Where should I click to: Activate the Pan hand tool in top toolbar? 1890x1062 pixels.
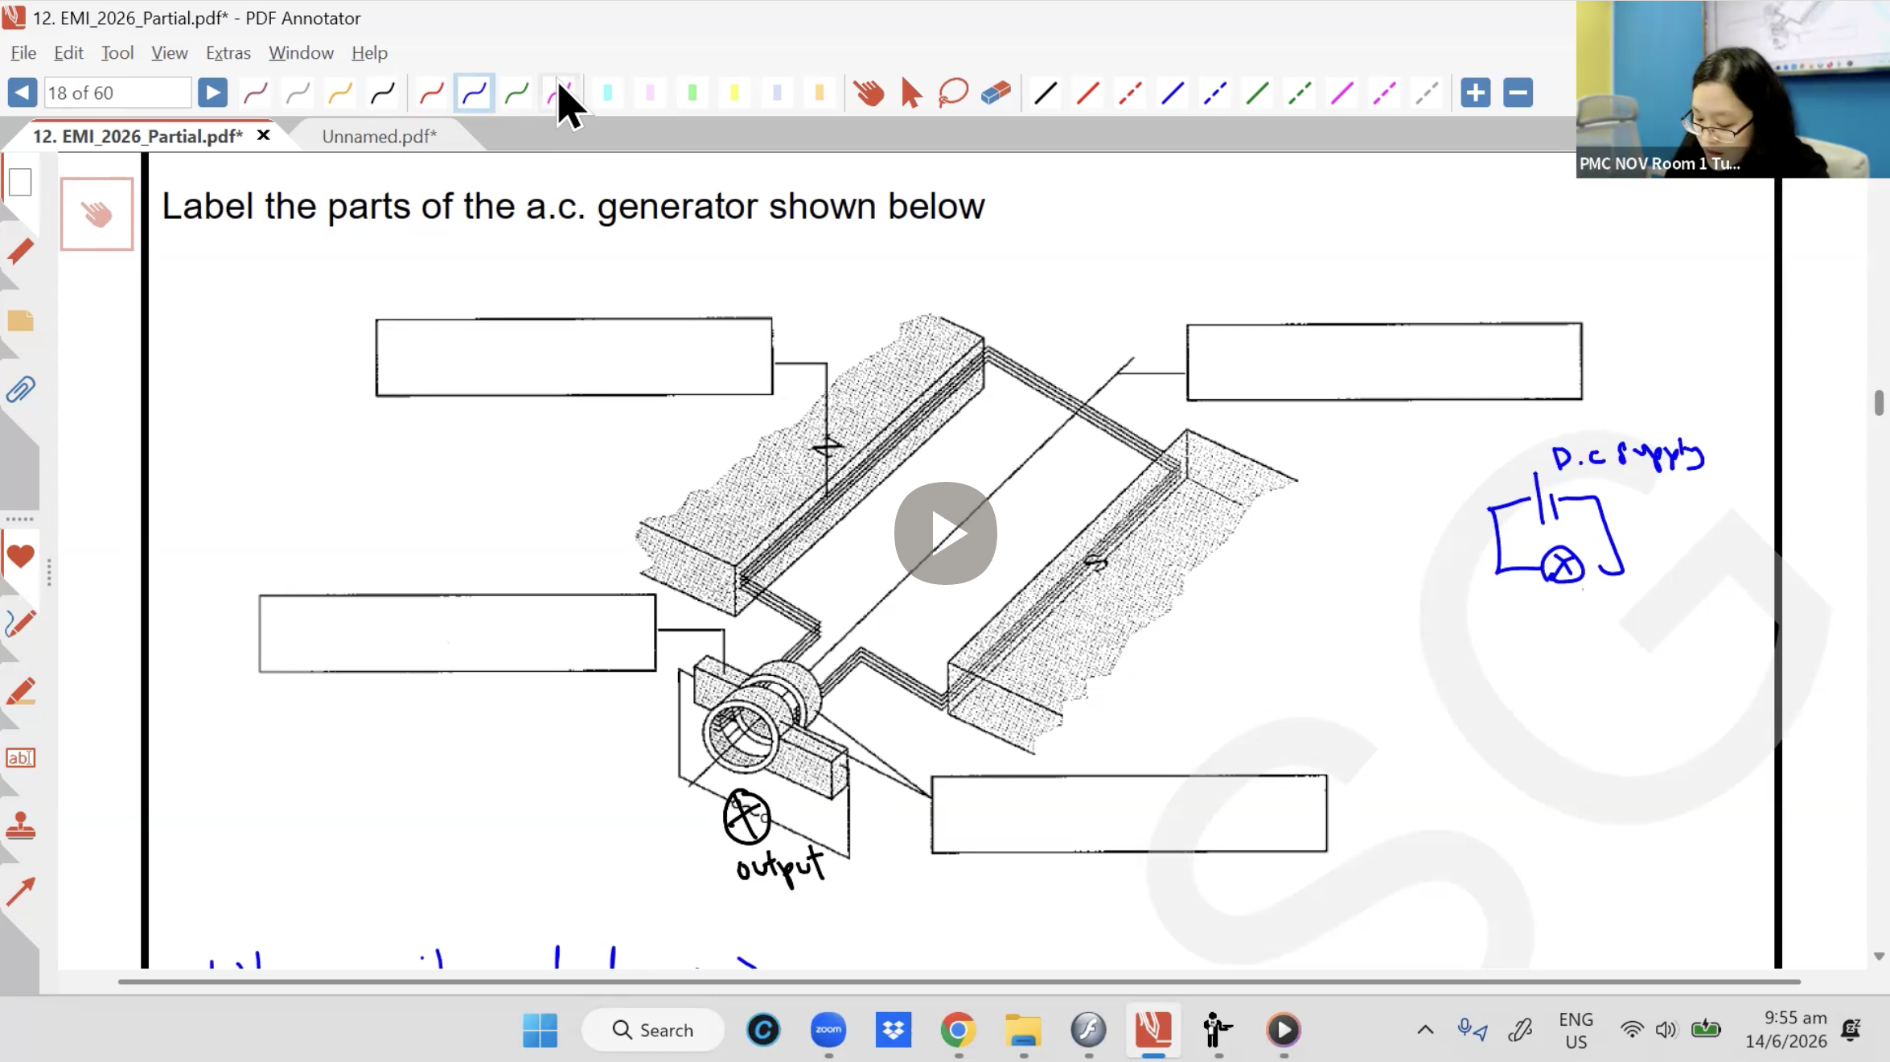(869, 93)
